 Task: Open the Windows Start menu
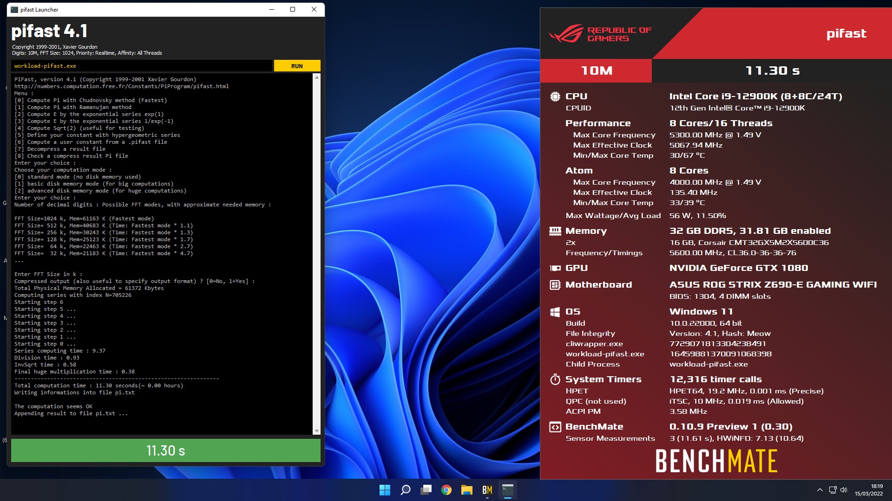coord(385,490)
